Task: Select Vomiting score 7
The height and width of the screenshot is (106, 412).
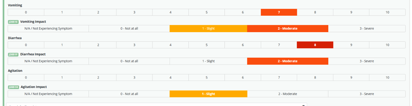Action: point(279,12)
